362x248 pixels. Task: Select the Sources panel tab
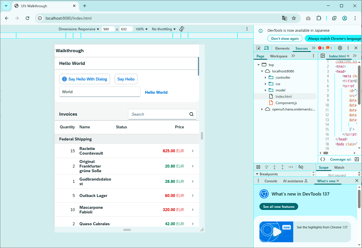[302, 48]
